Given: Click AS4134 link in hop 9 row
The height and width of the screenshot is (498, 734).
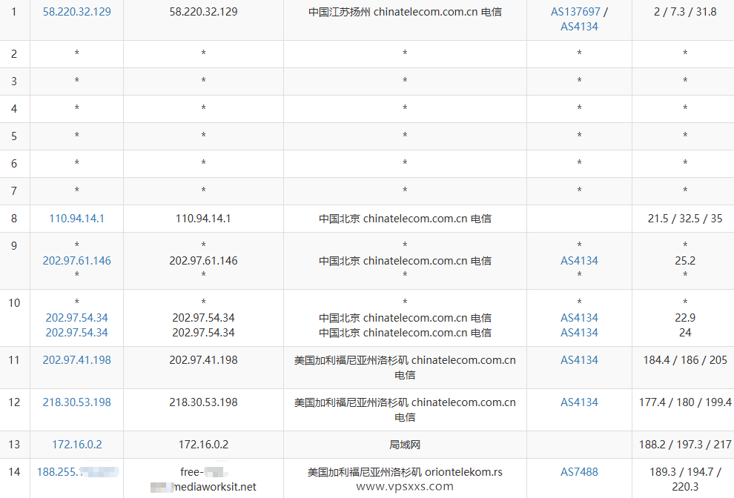Looking at the screenshot, I should click(x=579, y=261).
